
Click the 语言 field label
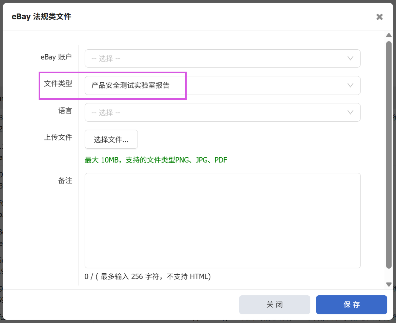(x=65, y=111)
